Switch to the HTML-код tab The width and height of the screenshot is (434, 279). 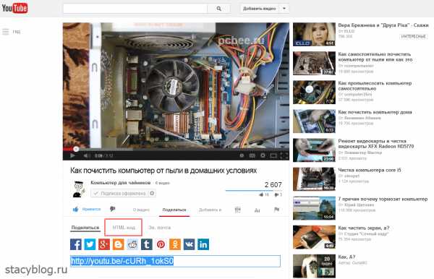[124, 227]
